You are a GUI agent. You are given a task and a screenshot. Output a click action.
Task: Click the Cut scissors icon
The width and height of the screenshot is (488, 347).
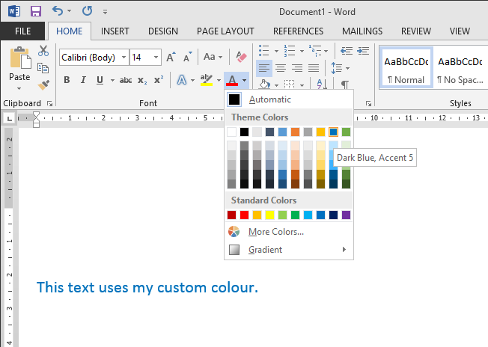tap(43, 52)
